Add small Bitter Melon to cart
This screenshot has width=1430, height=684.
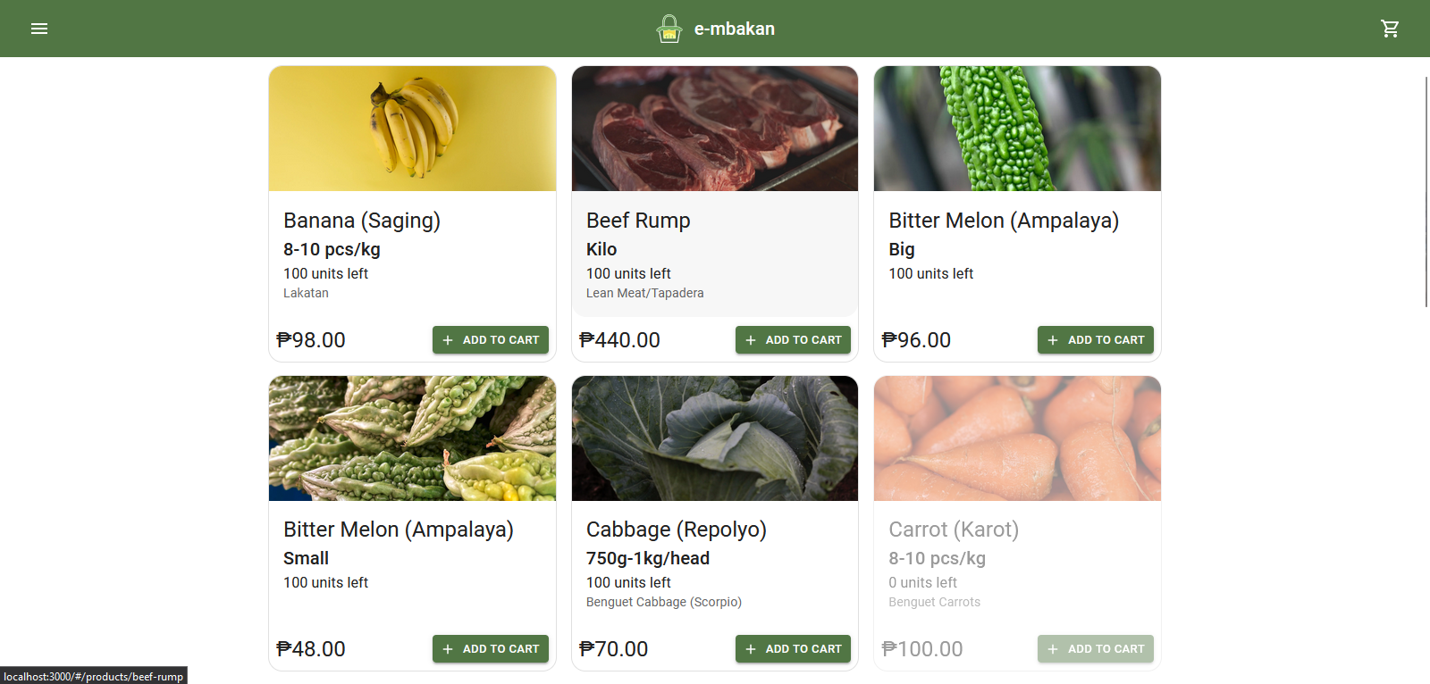tap(491, 649)
